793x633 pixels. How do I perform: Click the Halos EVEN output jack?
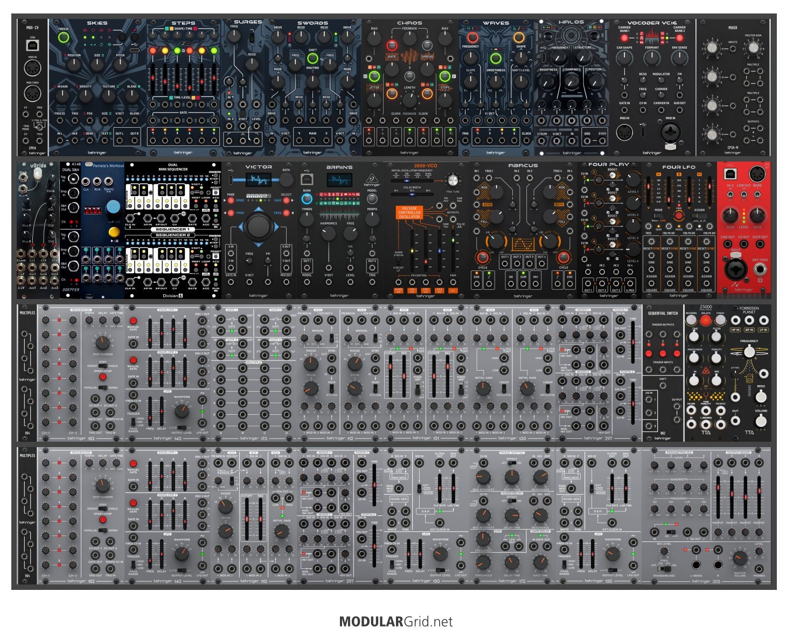point(602,141)
